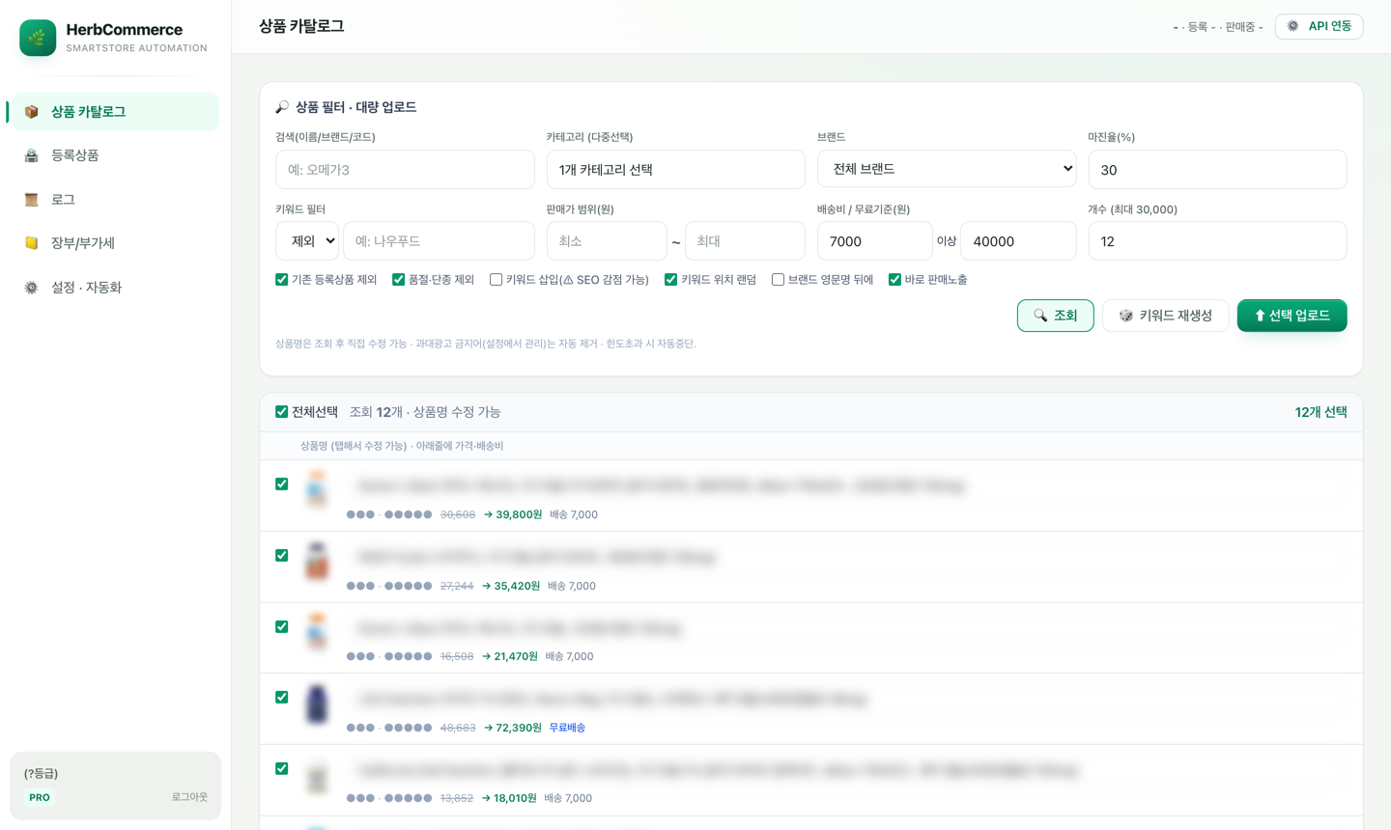Click the 배송비 field showing 7000
This screenshot has width=1391, height=830.
[874, 241]
